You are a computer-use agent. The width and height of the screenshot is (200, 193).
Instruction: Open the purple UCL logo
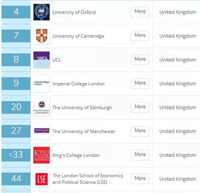pyautogui.click(x=42, y=60)
